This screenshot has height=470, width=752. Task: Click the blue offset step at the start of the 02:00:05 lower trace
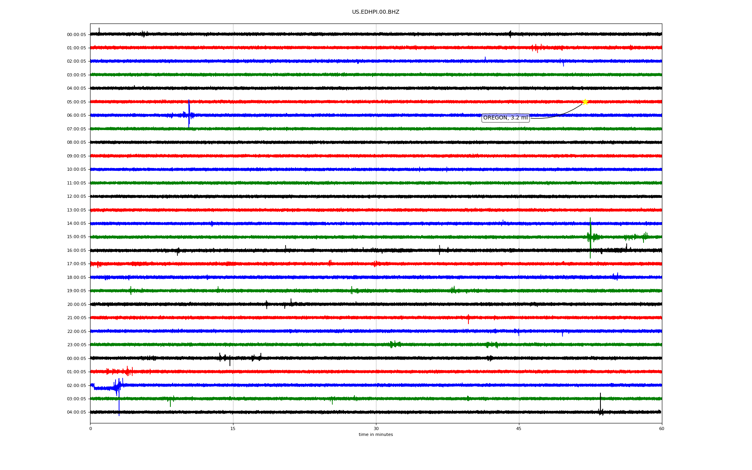click(x=103, y=388)
